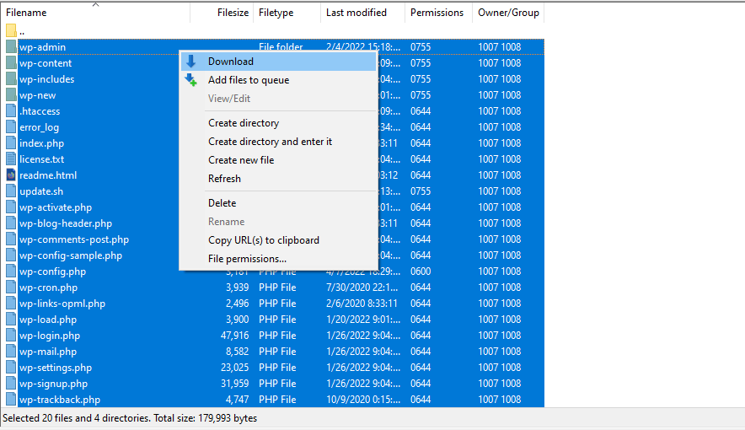Click the 10/9/2020 date of wp-trackback.php
Viewport: 745px width, 430px height.
point(363,400)
